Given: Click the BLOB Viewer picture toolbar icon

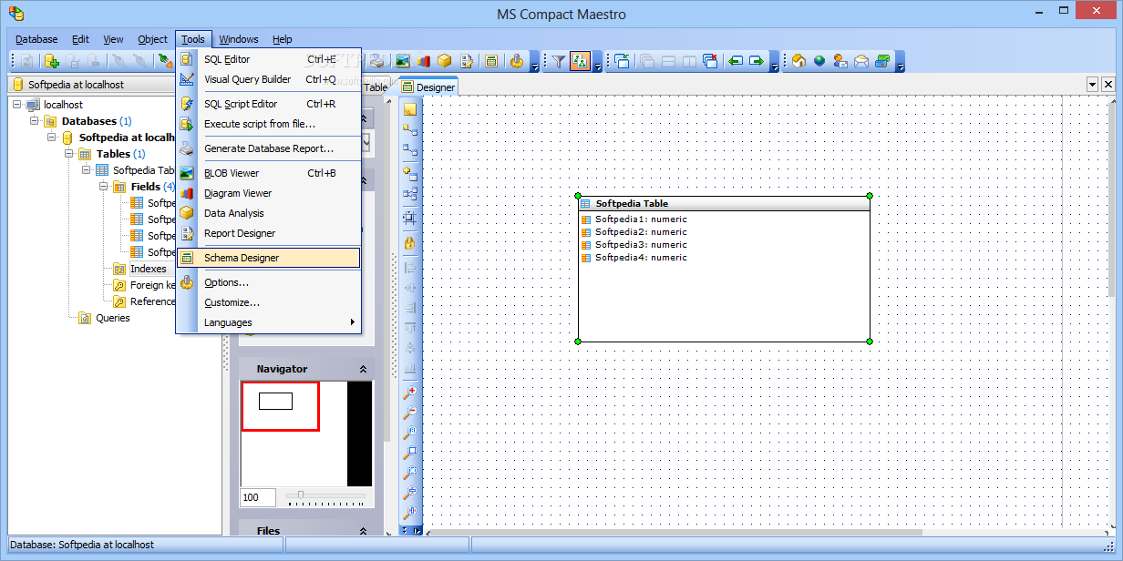Looking at the screenshot, I should 402,61.
